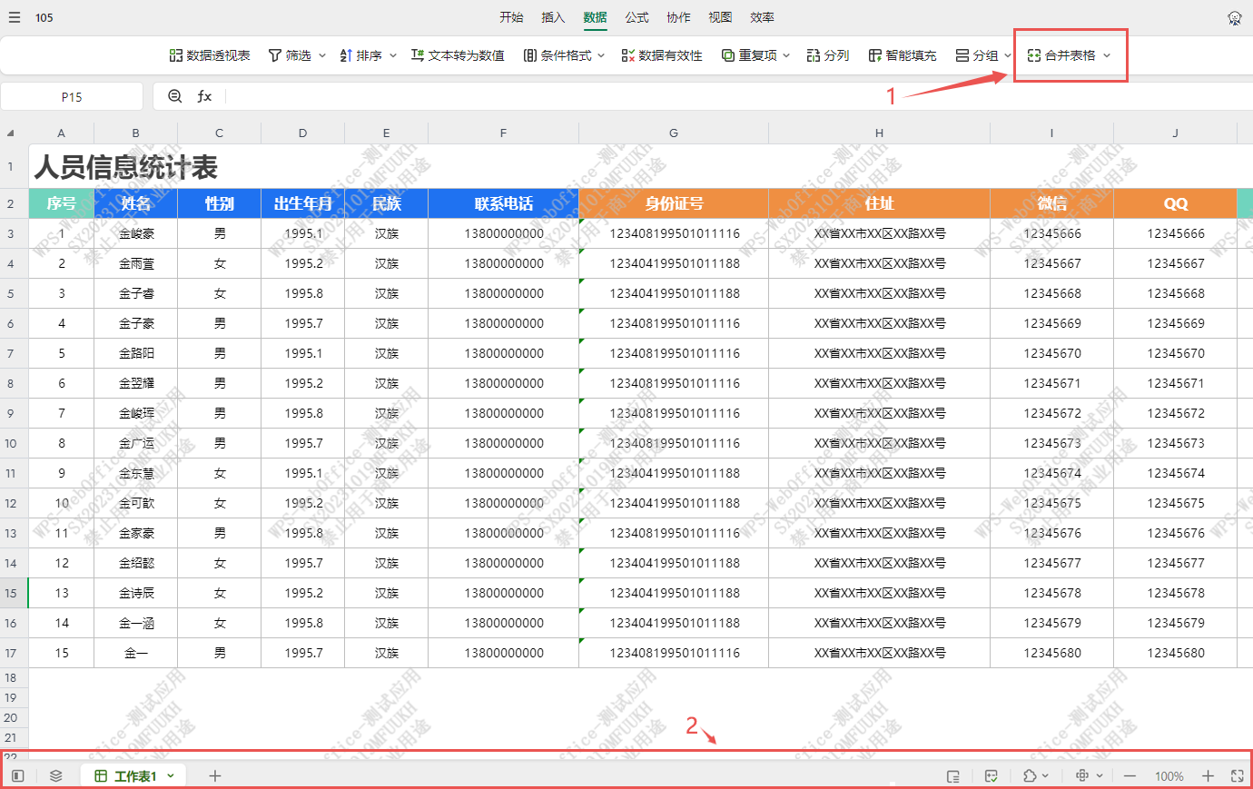Toggle the sidebar panel icon at bottom left
1253x789 pixels.
17,776
